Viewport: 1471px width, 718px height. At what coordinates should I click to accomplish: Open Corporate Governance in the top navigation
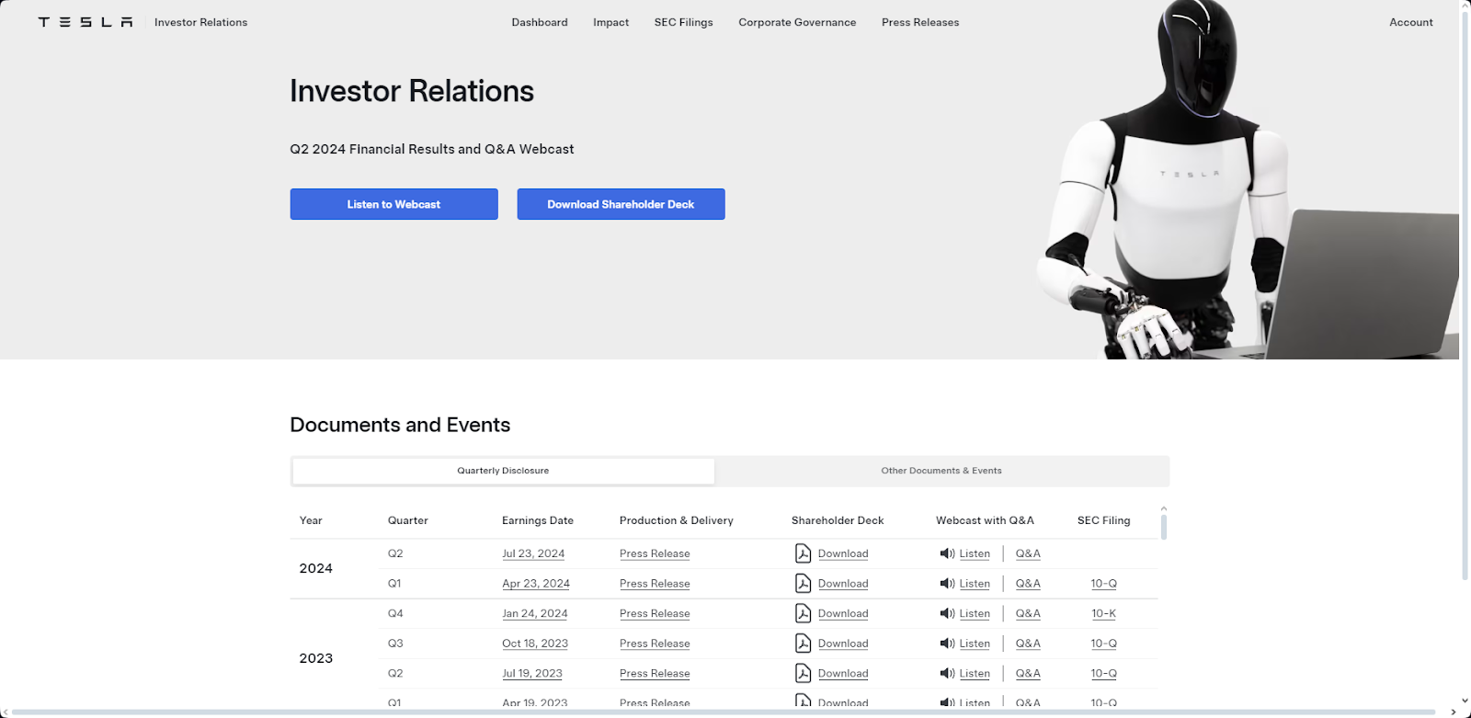tap(797, 22)
